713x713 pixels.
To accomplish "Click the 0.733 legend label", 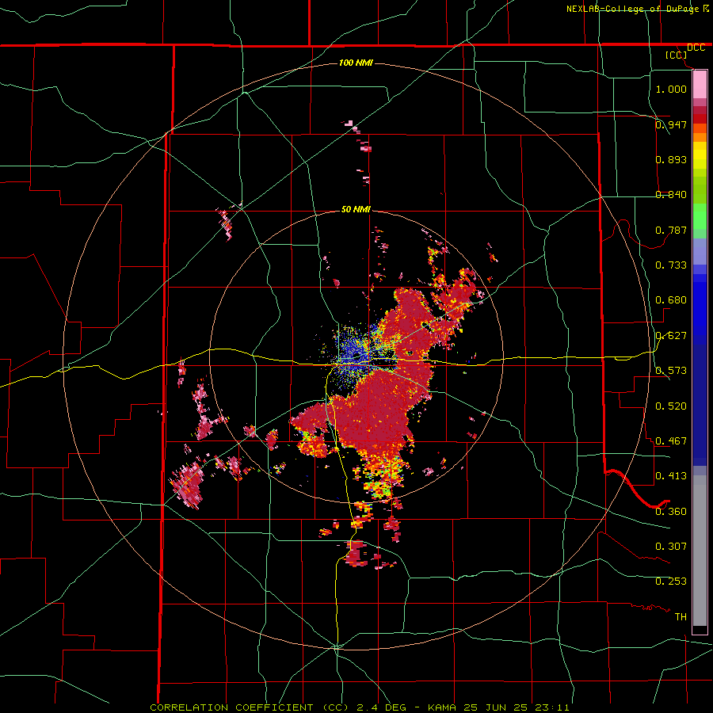I will click(x=671, y=265).
